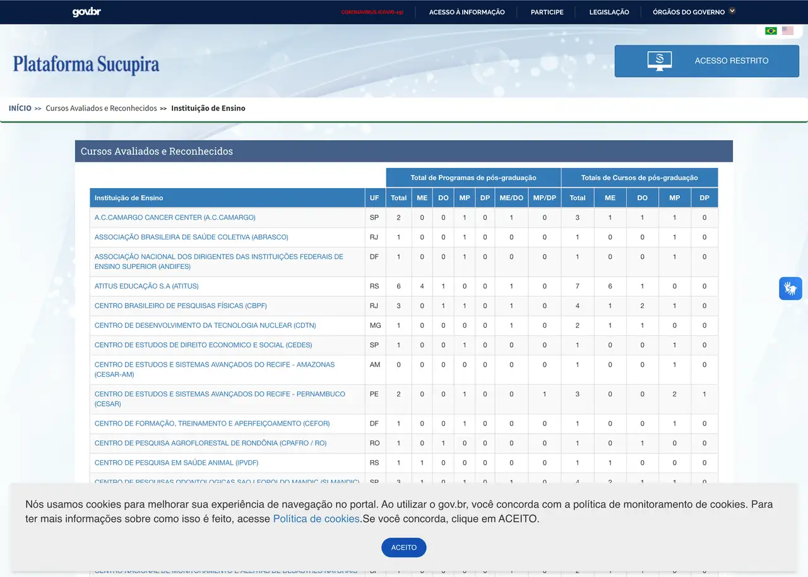This screenshot has height=577, width=808.
Task: Expand the Órgãos do Governo dropdown arrow
Action: [732, 11]
